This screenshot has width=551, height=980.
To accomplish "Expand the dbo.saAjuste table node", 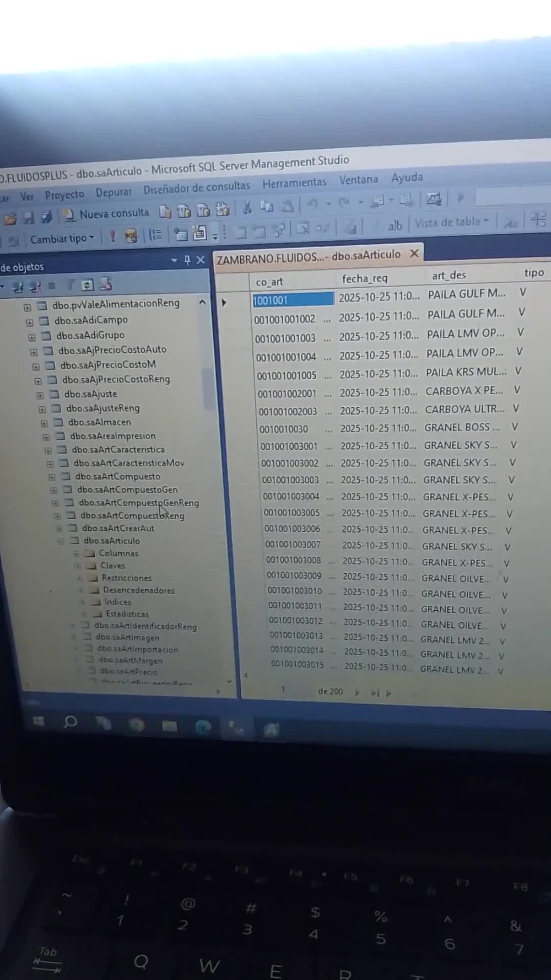I will tap(40, 395).
